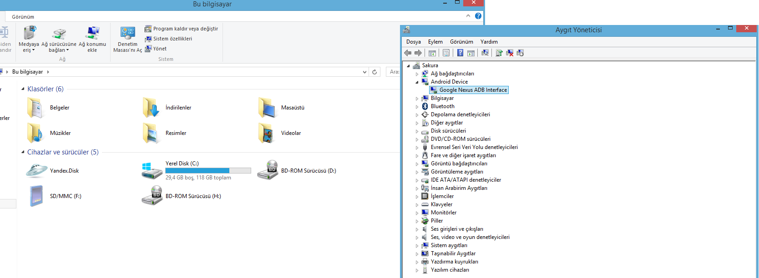Uninstall device icon with red X
This screenshot has height=278, width=759.
(x=510, y=53)
